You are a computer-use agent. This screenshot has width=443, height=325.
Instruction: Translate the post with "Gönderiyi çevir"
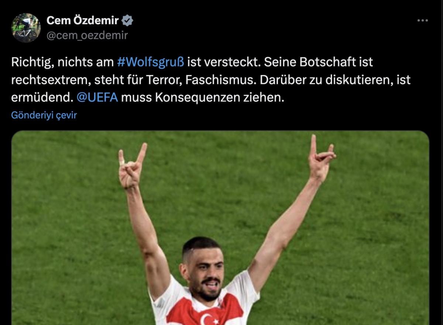(44, 115)
